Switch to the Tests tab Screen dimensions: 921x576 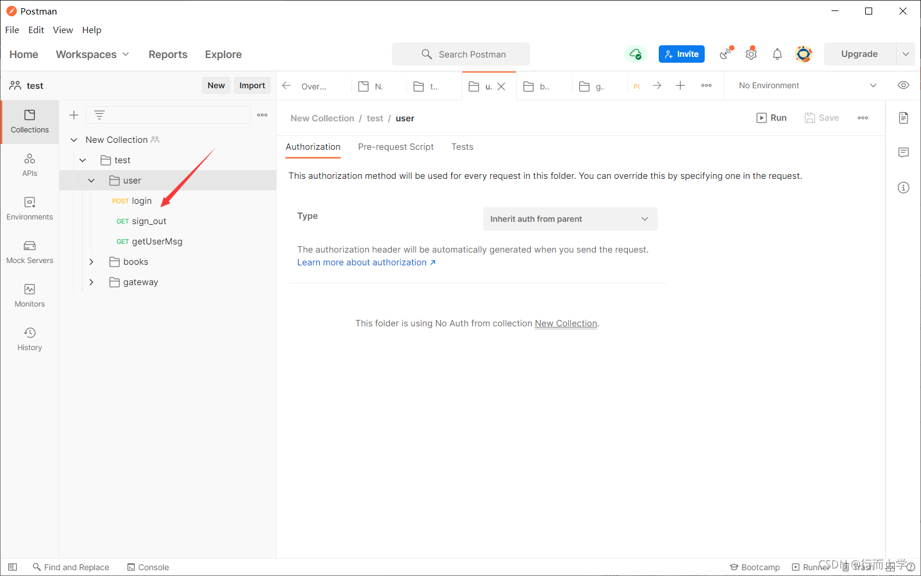[462, 147]
